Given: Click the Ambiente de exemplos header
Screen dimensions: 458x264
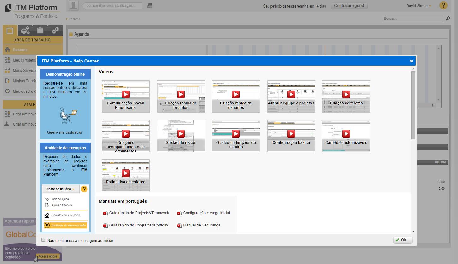Looking at the screenshot, I should [65, 148].
